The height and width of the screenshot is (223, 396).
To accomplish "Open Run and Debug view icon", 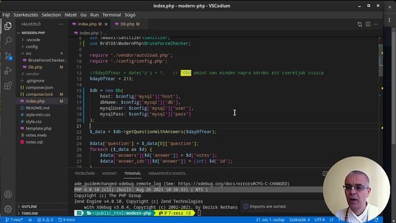I will (x=8, y=71).
